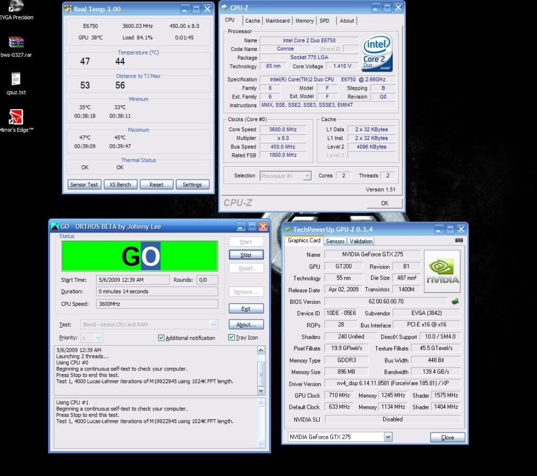Screen dimensions: 537x476
Task: Click the Driver Version field in GPU-Z
Action: click(x=392, y=383)
